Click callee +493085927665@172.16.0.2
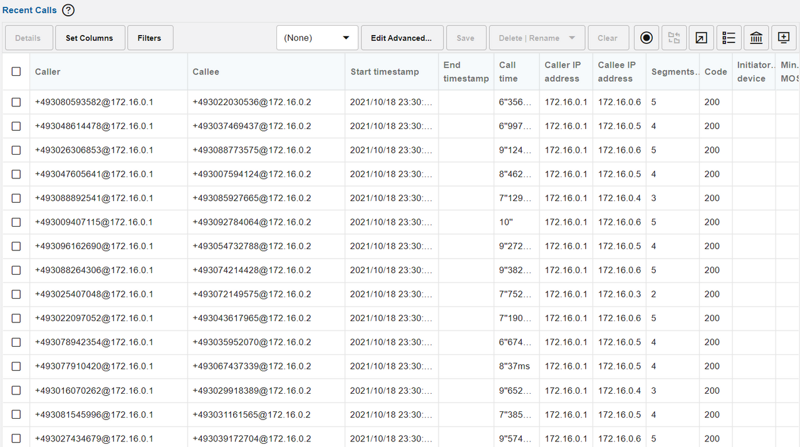 tap(252, 198)
